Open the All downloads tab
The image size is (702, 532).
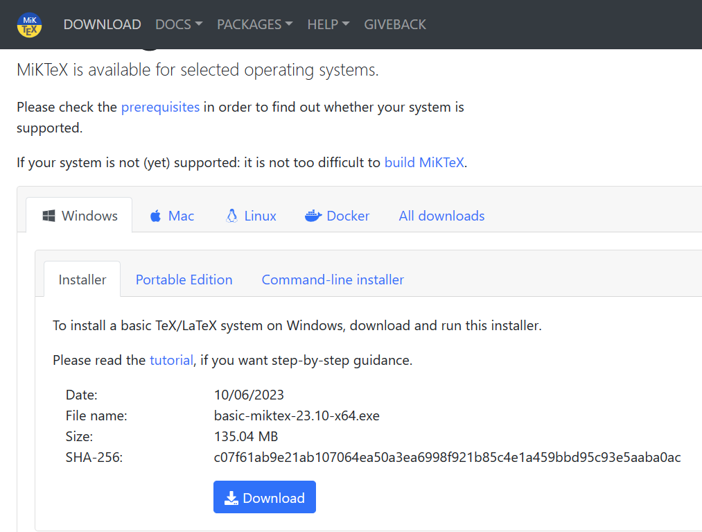click(x=441, y=216)
